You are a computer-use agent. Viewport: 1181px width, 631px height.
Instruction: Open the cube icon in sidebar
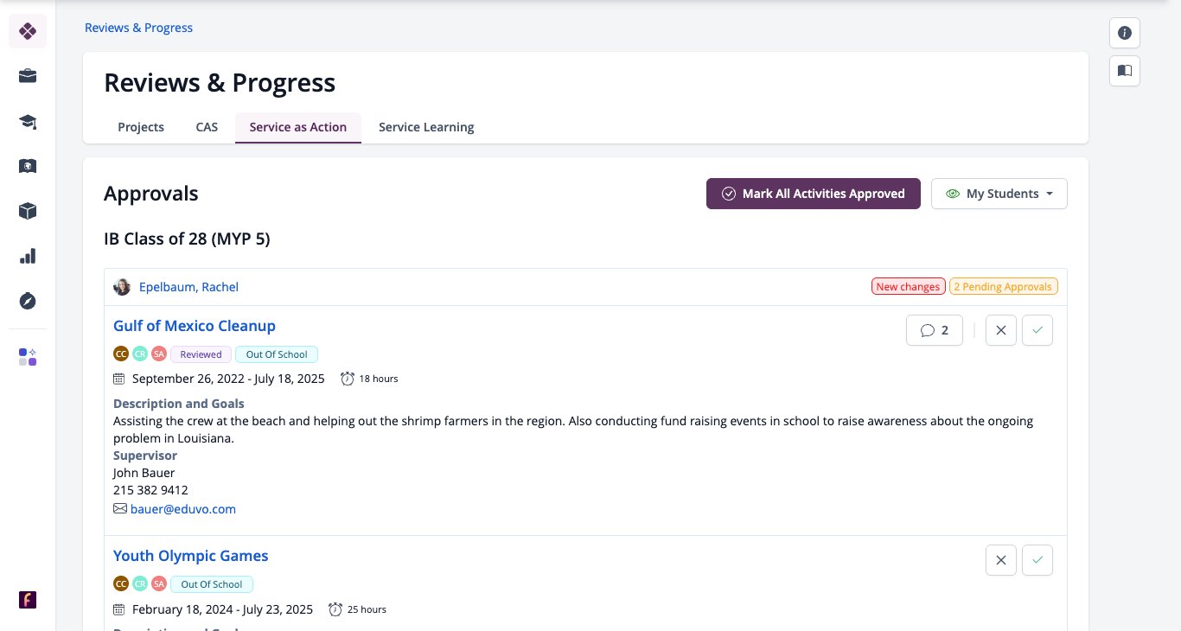pyautogui.click(x=28, y=211)
